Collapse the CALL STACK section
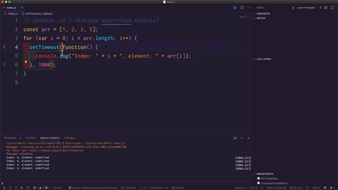Viewport: 338px width, 190px height. coord(264,59)
